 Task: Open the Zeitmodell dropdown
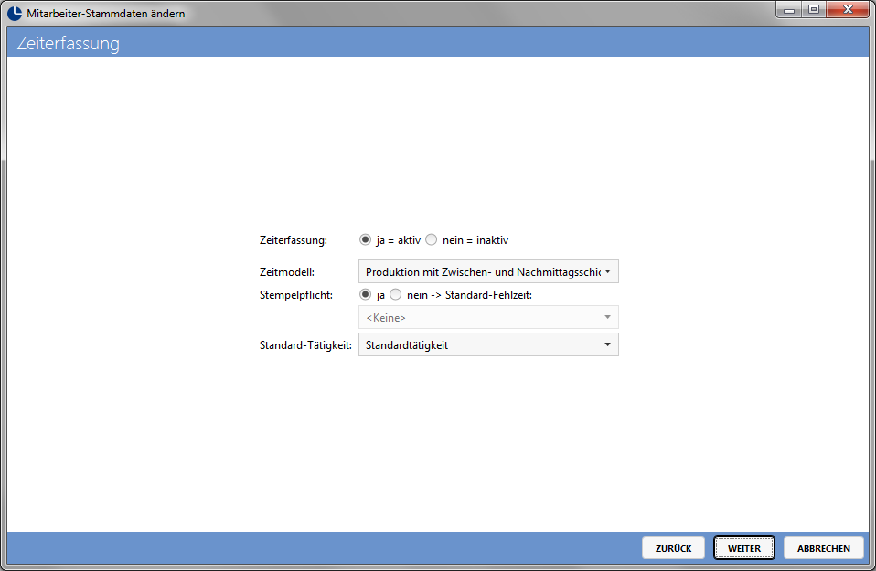click(x=488, y=272)
